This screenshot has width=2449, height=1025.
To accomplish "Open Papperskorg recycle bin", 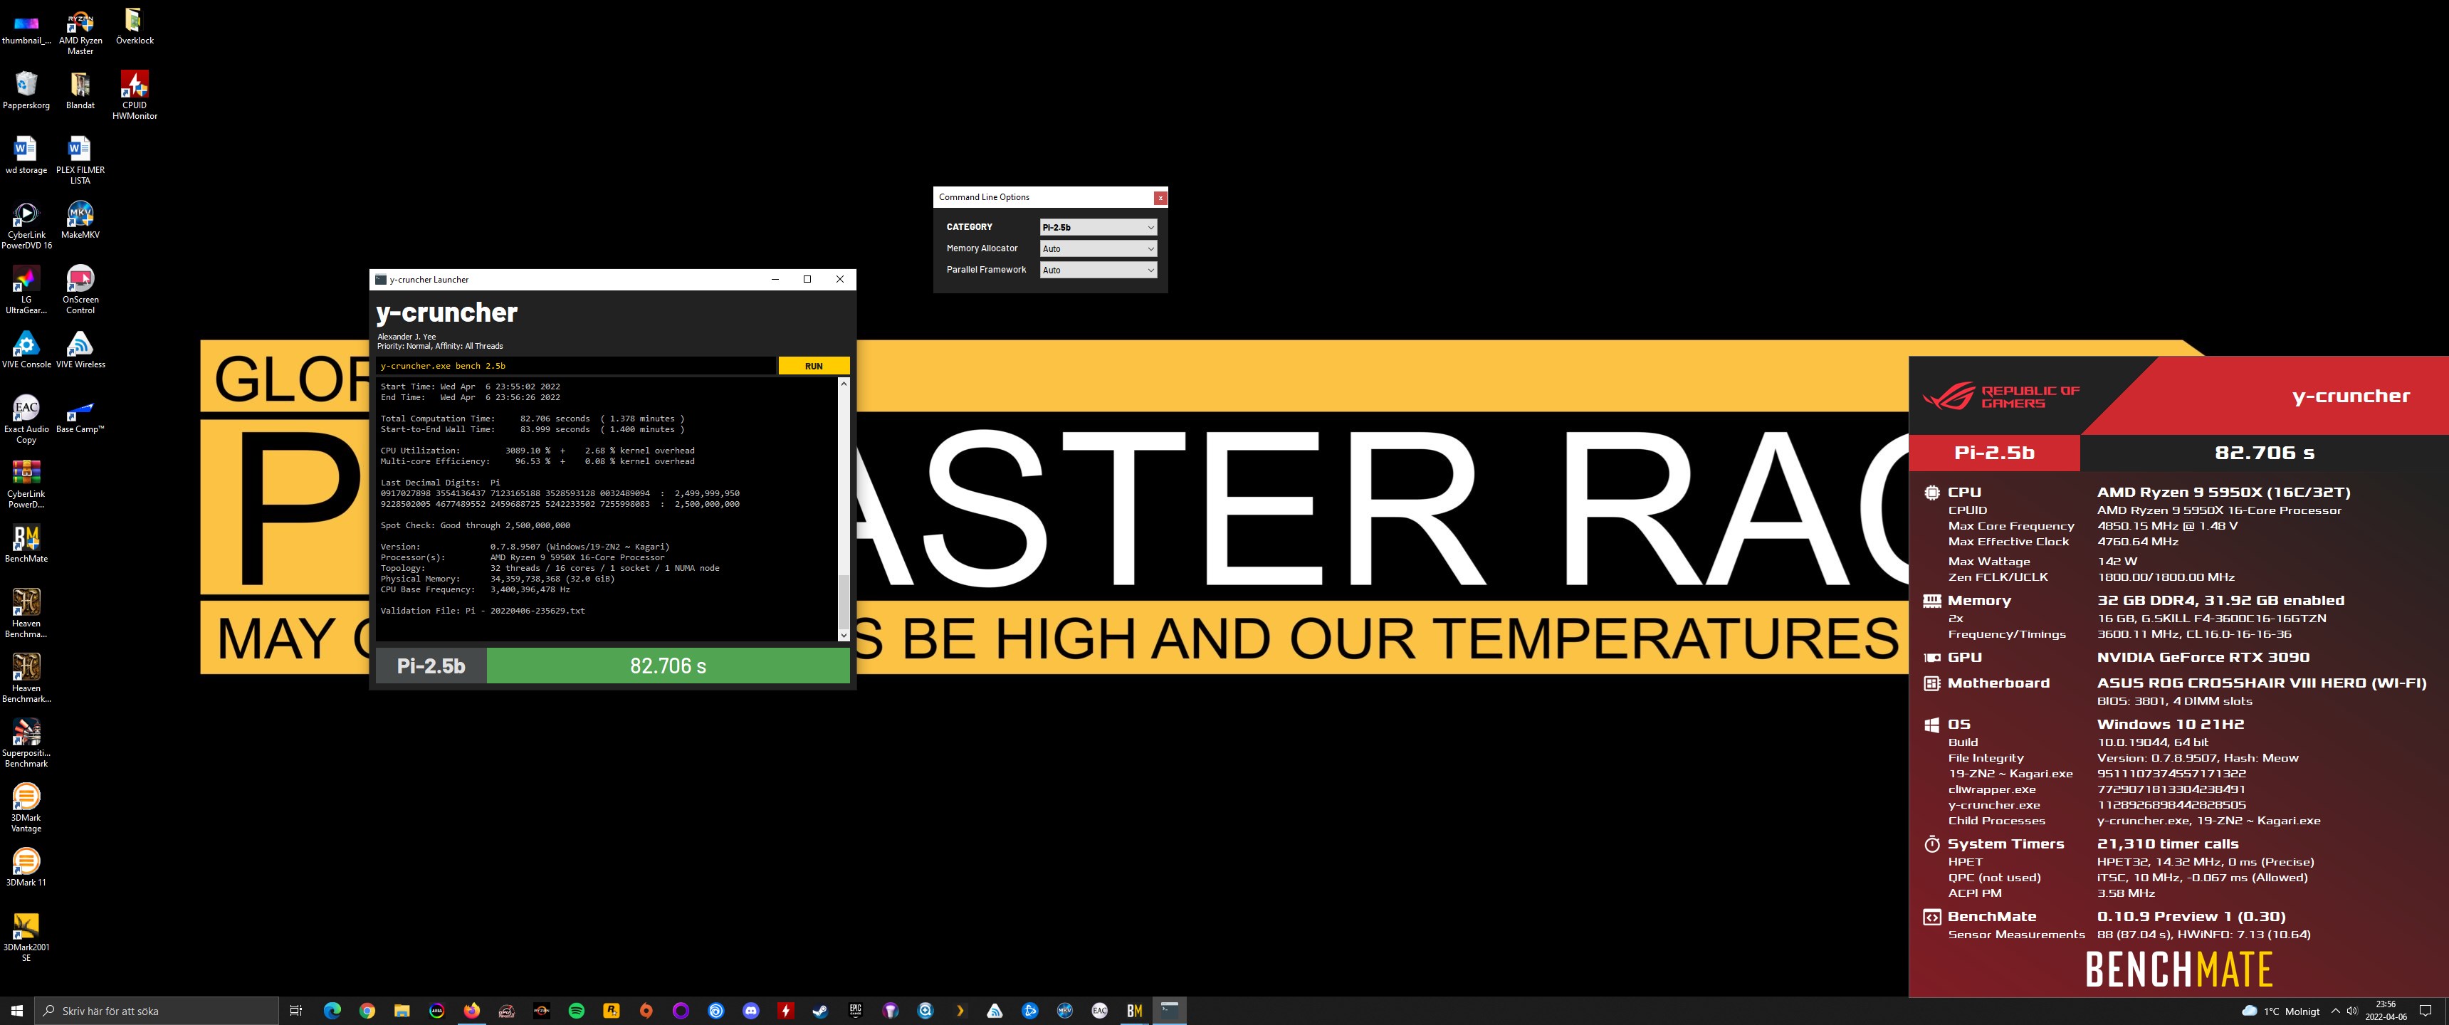I will click(x=26, y=91).
